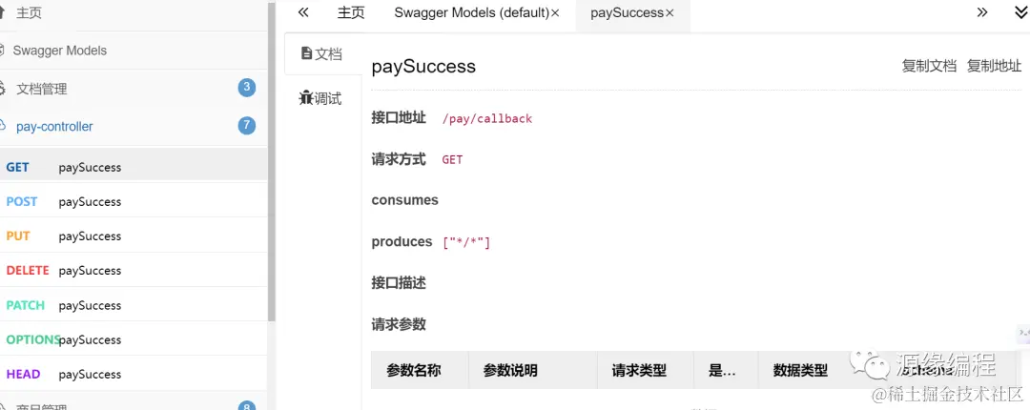This screenshot has height=410, width=1030.
Task: Select the HEAD paySuccess endpoint
Action: [x=134, y=374]
